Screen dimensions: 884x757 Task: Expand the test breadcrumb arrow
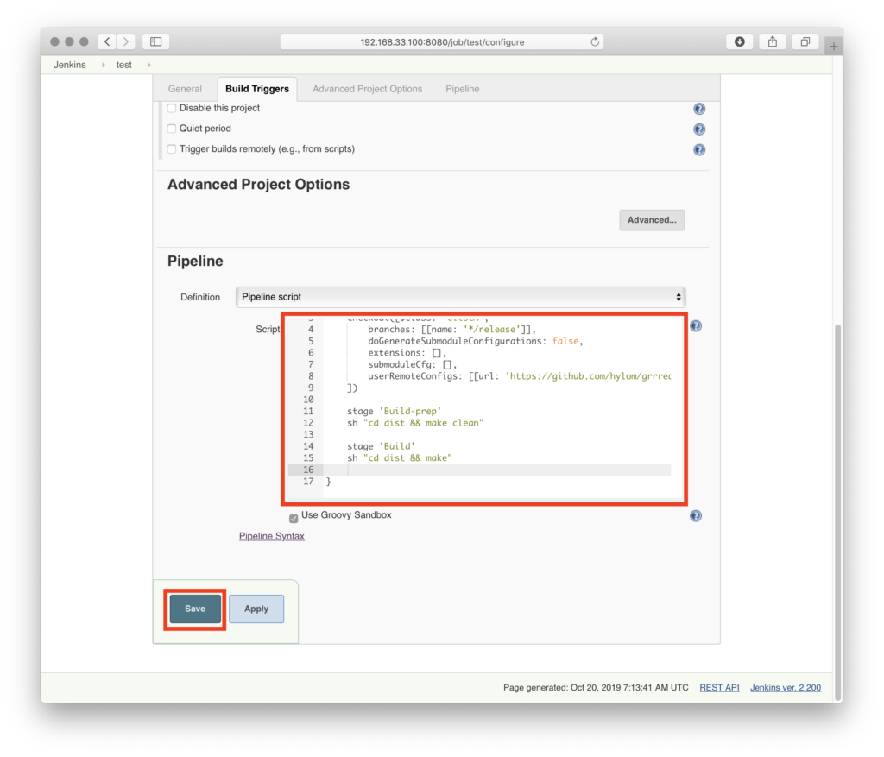click(148, 65)
